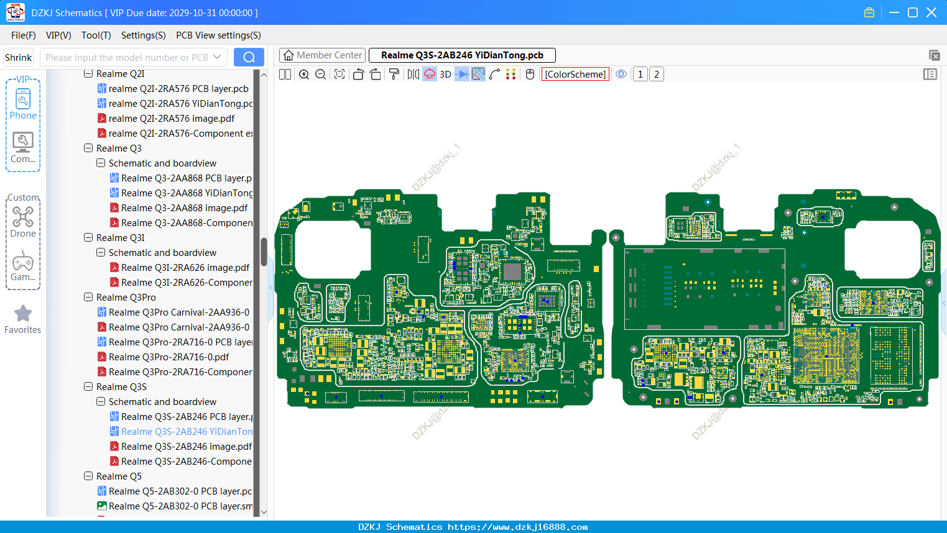The image size is (947, 533).
Task: Toggle the red lamp highlight icon
Action: pyautogui.click(x=430, y=75)
